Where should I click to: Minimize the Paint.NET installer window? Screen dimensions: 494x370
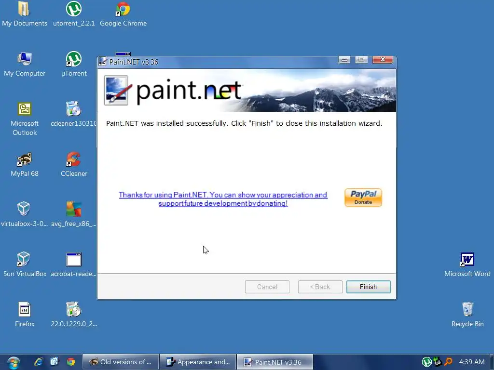[344, 59]
